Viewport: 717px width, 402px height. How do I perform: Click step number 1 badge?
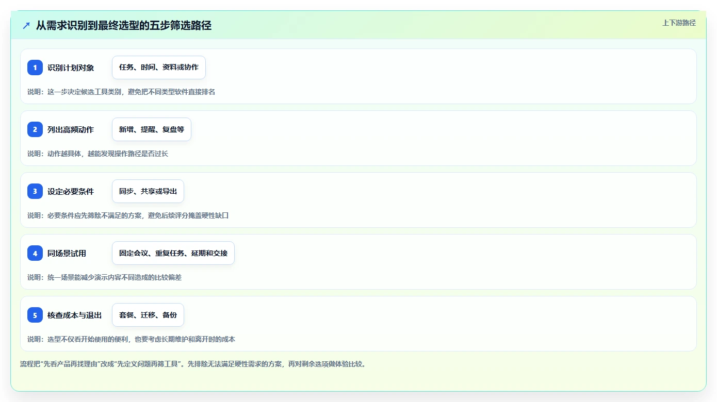(x=35, y=68)
